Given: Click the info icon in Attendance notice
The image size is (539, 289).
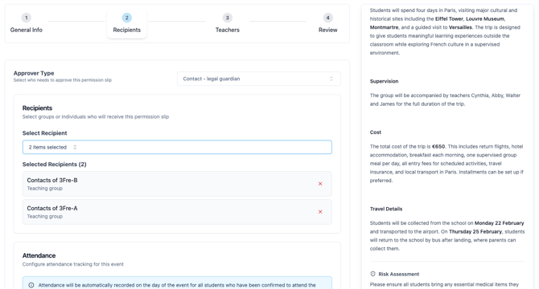Looking at the screenshot, I should point(31,285).
